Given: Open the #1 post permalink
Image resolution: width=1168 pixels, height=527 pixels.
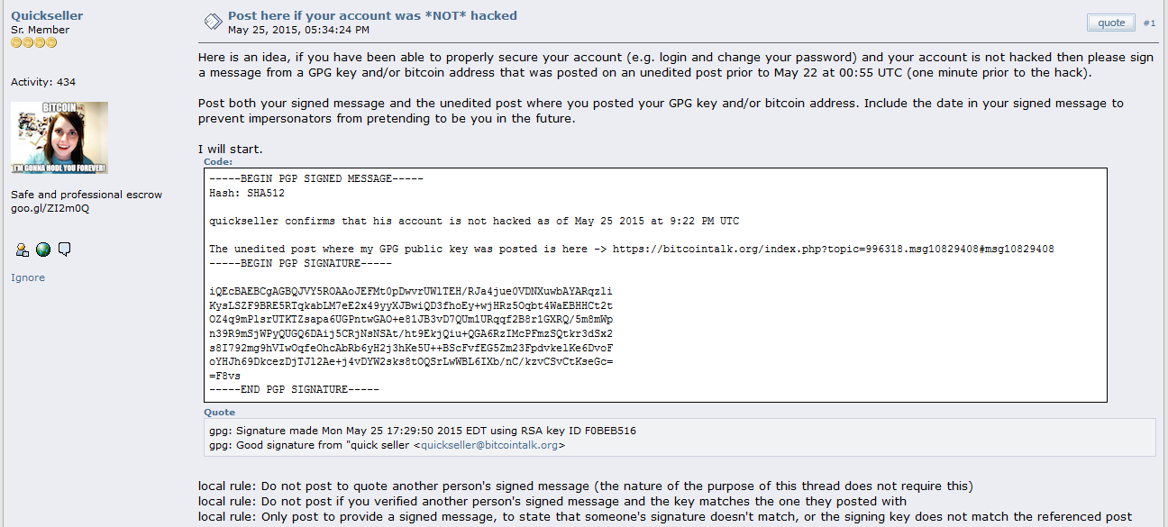Looking at the screenshot, I should 1149,23.
